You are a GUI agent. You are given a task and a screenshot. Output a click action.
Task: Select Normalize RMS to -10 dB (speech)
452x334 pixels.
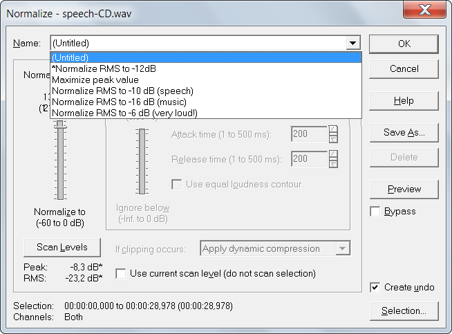click(x=205, y=91)
